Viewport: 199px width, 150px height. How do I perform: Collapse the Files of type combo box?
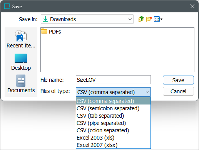pos(113,92)
